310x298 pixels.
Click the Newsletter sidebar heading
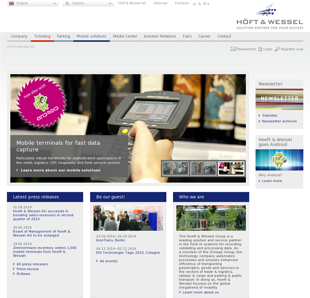271,84
